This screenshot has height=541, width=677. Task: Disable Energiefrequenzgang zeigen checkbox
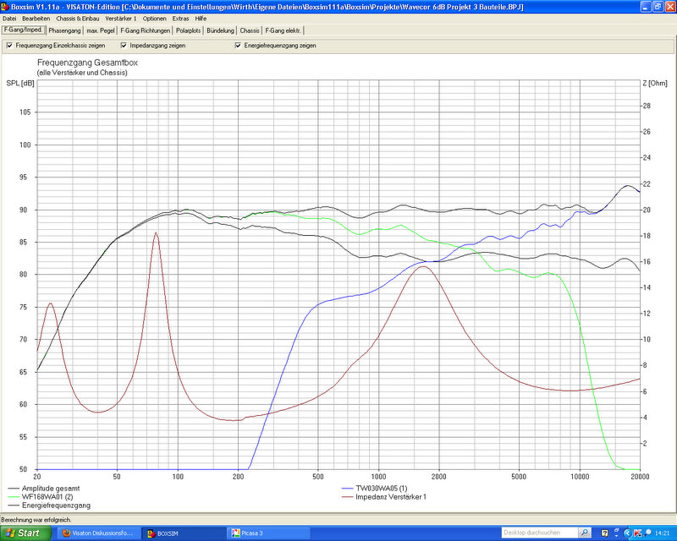point(238,46)
